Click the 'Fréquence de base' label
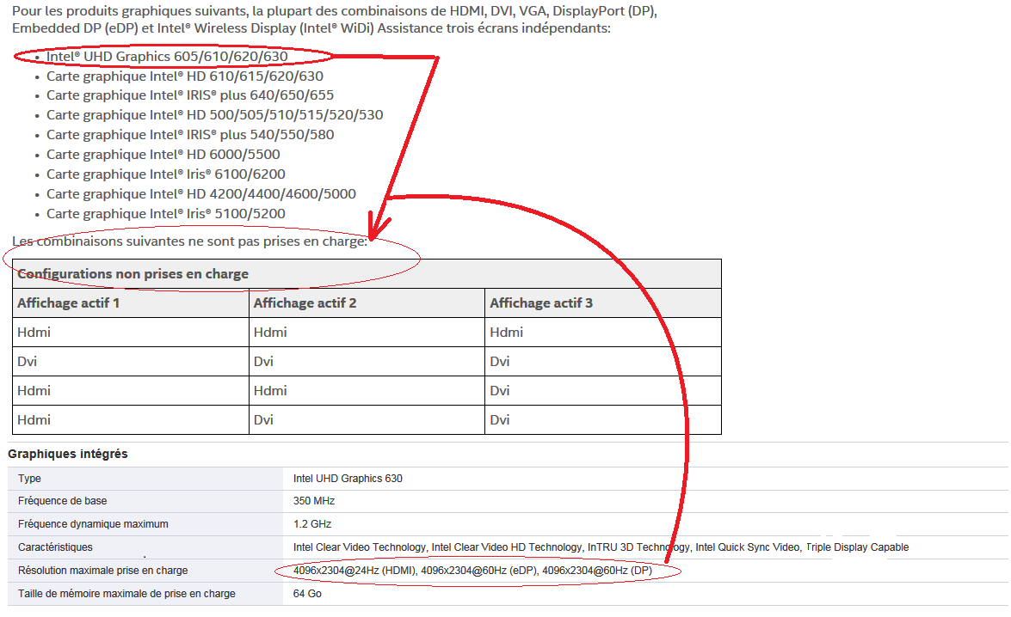1011x617 pixels. coord(63,501)
